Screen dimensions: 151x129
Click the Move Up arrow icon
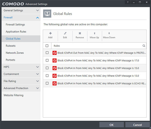94,33
